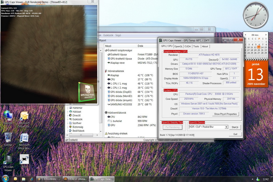Click the Renderer field ATI Radeon HD 4870
This screenshot has width=273, height=182.
pyautogui.click(x=209, y=55)
